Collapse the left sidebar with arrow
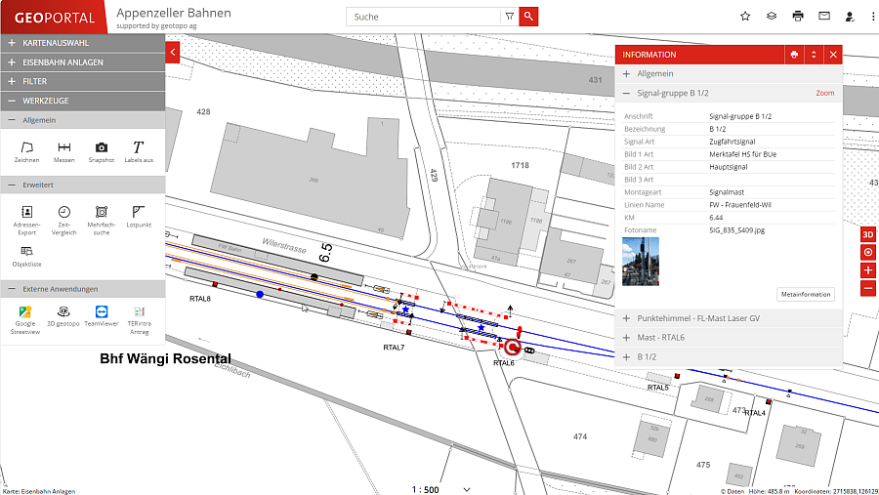 point(173,52)
